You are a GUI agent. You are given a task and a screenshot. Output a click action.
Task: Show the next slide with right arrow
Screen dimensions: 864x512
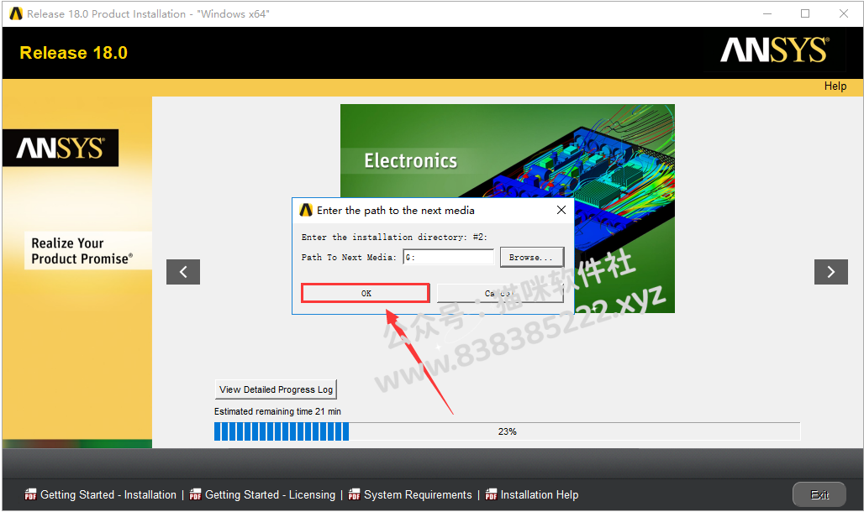coord(831,272)
